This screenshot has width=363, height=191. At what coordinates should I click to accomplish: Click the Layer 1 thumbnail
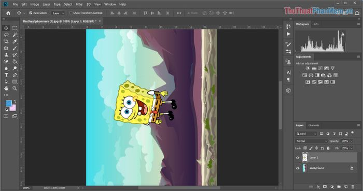coord(305,157)
